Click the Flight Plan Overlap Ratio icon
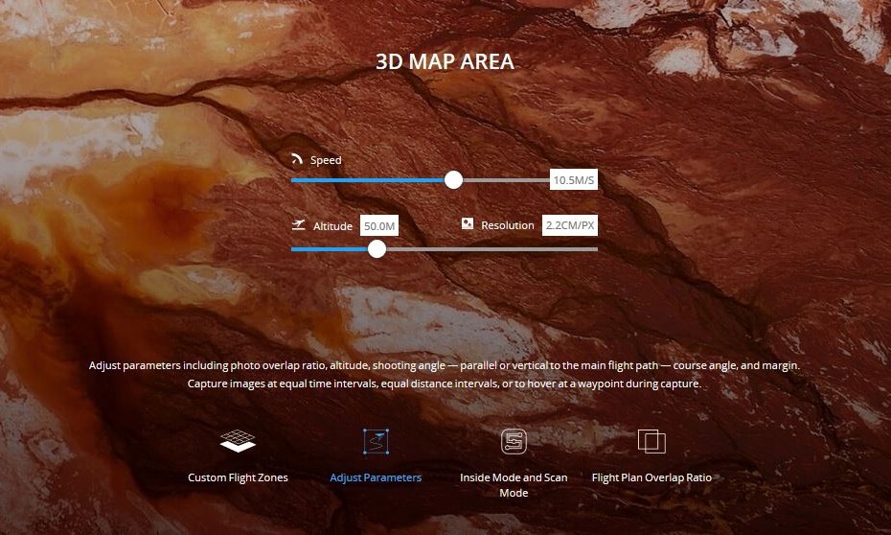The width and height of the screenshot is (891, 535). click(x=651, y=442)
